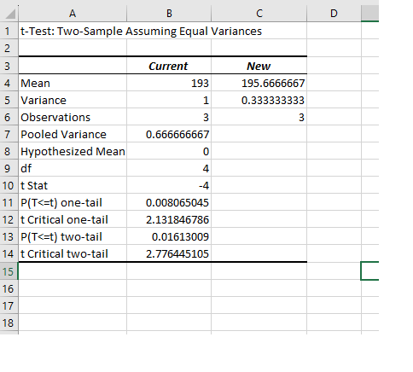Select the Pooled Variance value cell
This screenshot has width=413, height=372.
pos(169,134)
